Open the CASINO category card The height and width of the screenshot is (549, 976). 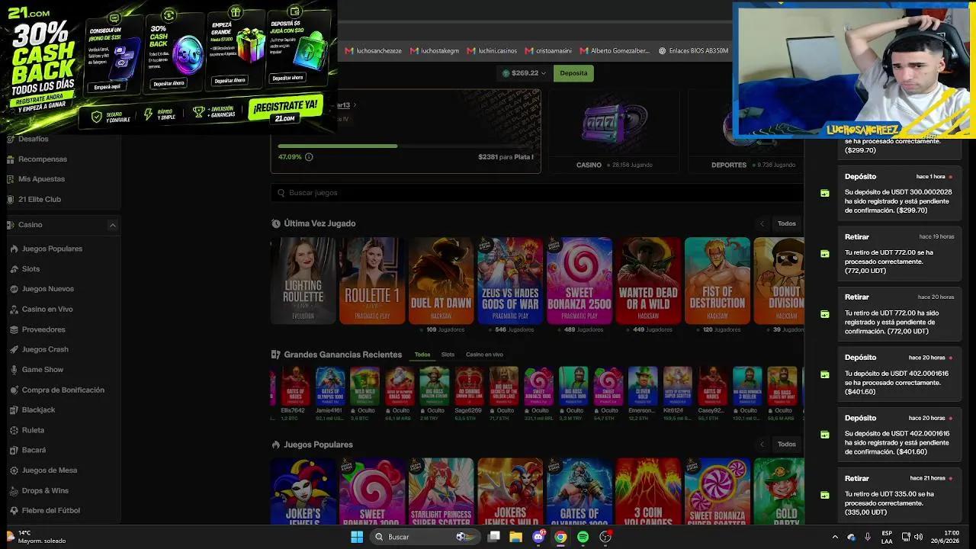point(615,131)
